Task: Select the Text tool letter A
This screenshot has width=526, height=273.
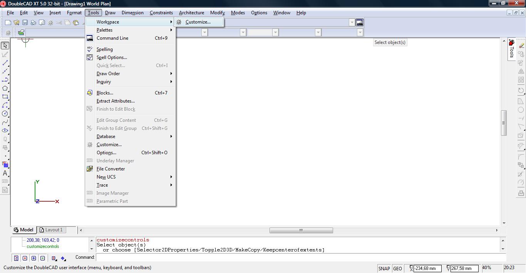Action: [x=5, y=174]
